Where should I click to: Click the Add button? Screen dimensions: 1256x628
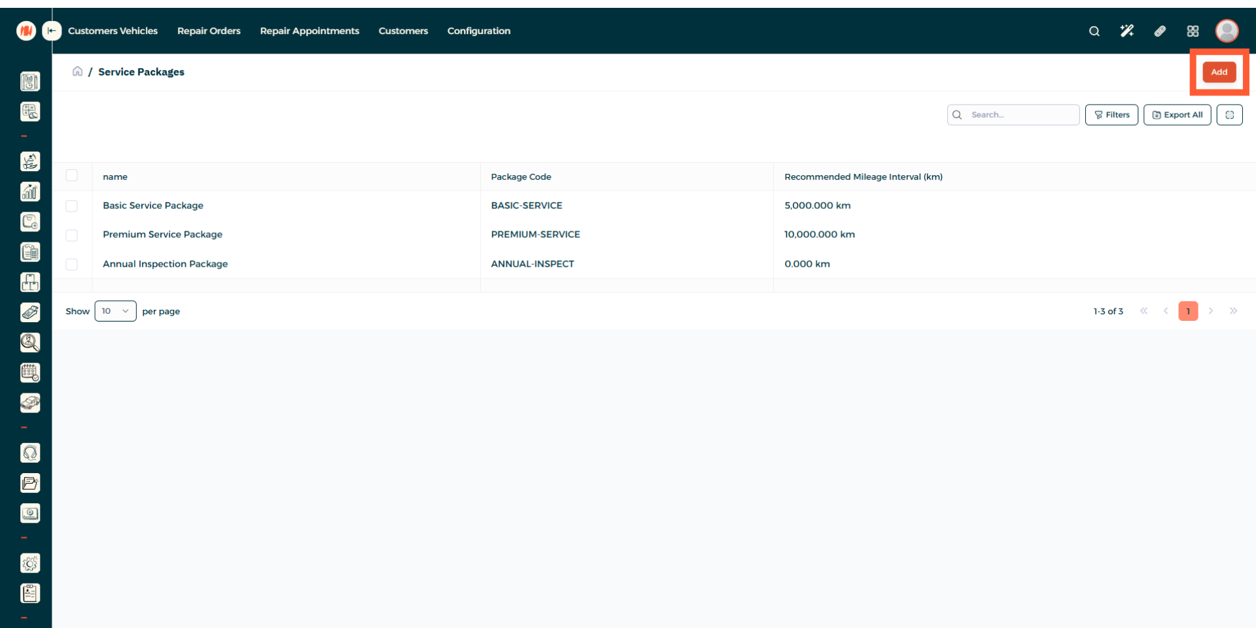(x=1219, y=72)
